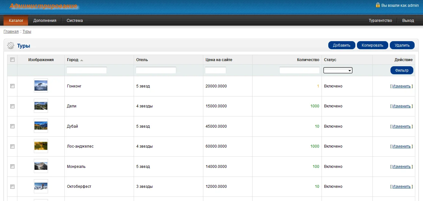This screenshot has height=201, width=423.
Task: Open the Гонконг tour thumbnail image
Action: tap(41, 86)
